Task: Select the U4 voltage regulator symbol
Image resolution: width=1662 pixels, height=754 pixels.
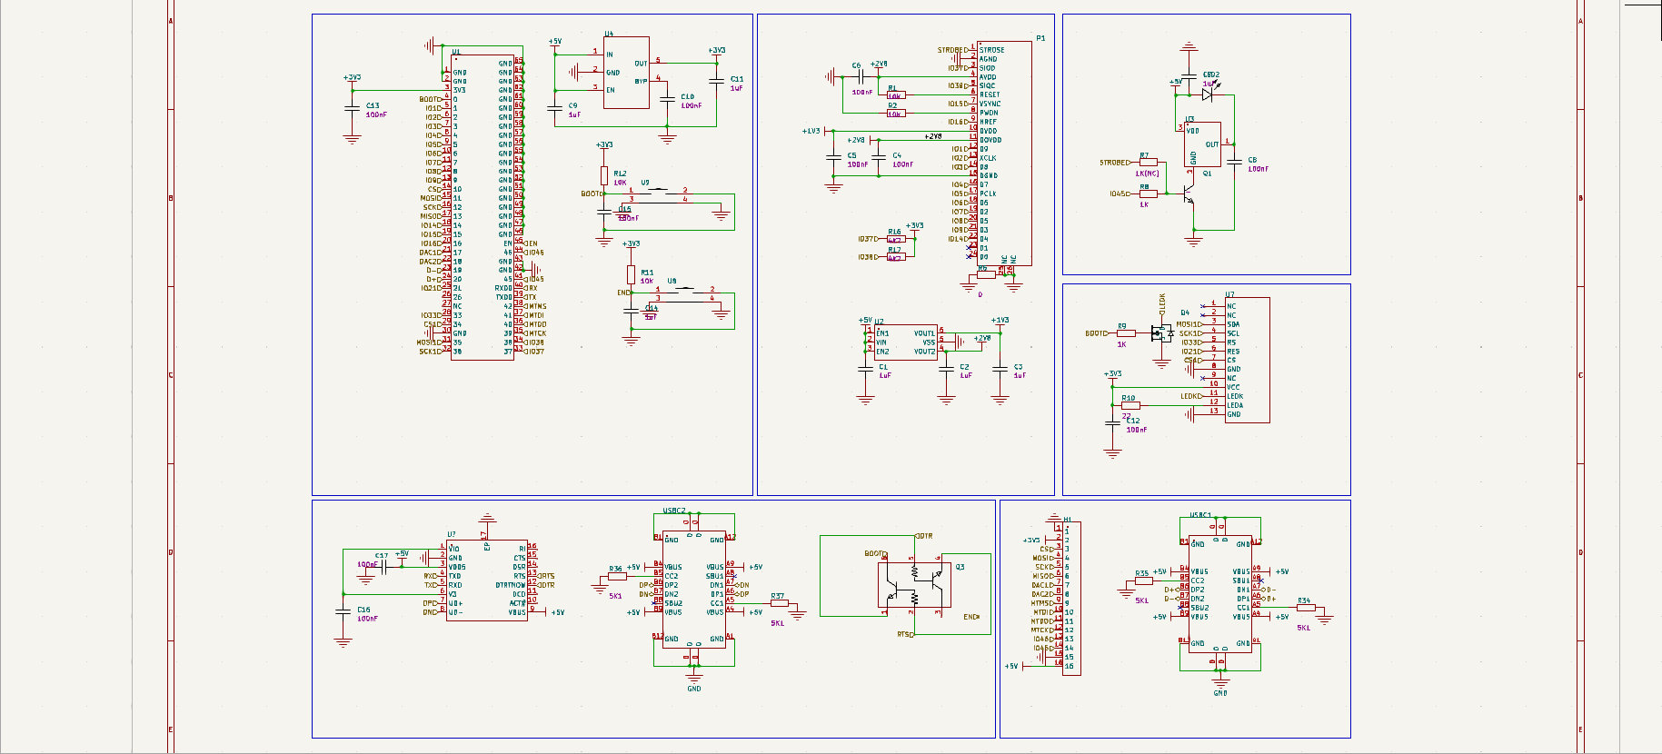Action: [x=626, y=73]
